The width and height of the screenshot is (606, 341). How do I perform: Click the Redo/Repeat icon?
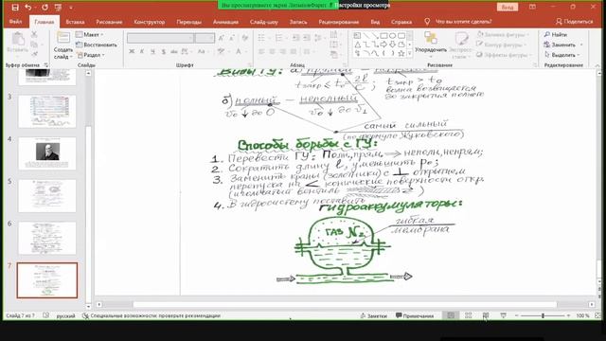point(45,7)
